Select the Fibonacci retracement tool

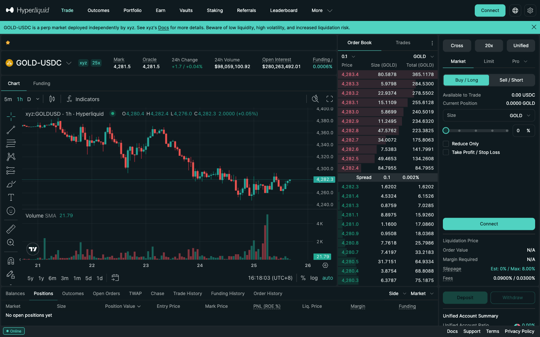click(11, 143)
